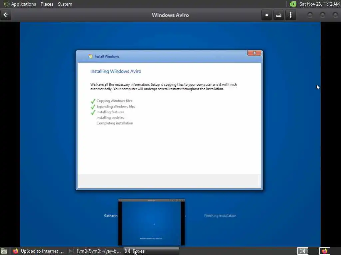This screenshot has width=341, height=255.
Task: Click the 'WIndows Aviro' window title
Action: click(170, 15)
